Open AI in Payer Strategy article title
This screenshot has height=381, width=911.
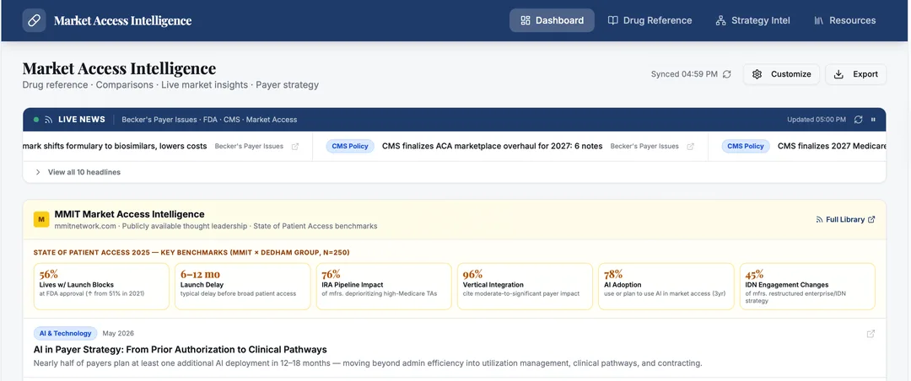(181, 350)
